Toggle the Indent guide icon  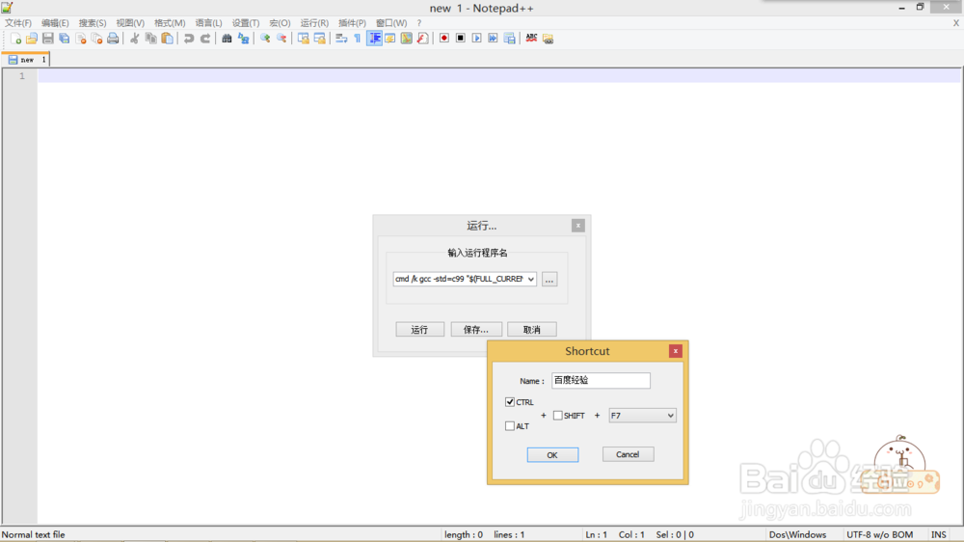point(374,39)
